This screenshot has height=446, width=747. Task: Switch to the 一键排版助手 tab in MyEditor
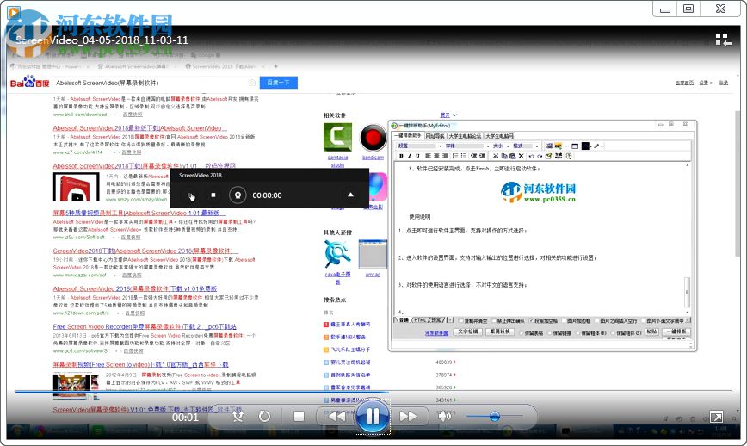[407, 136]
